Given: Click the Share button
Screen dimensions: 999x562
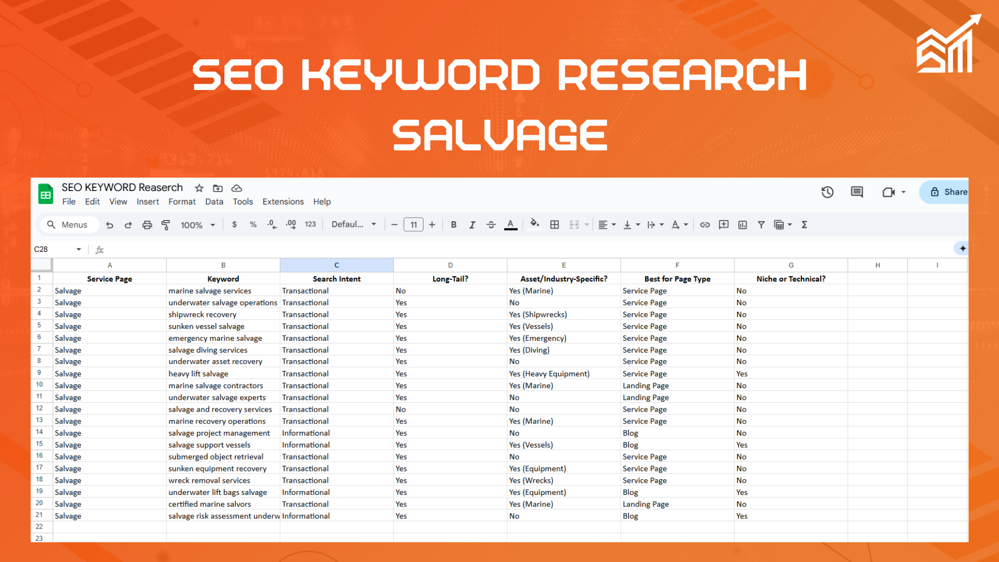Looking at the screenshot, I should tap(944, 192).
